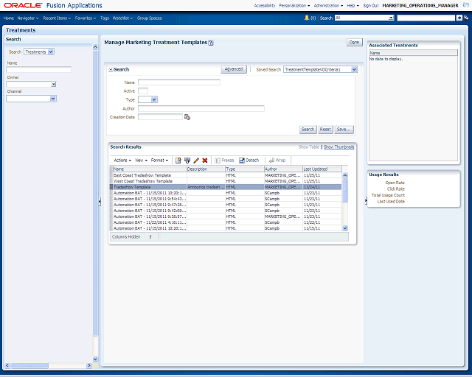Click the Accessibility link
Viewport: 472px width, 377px height.
[265, 5]
